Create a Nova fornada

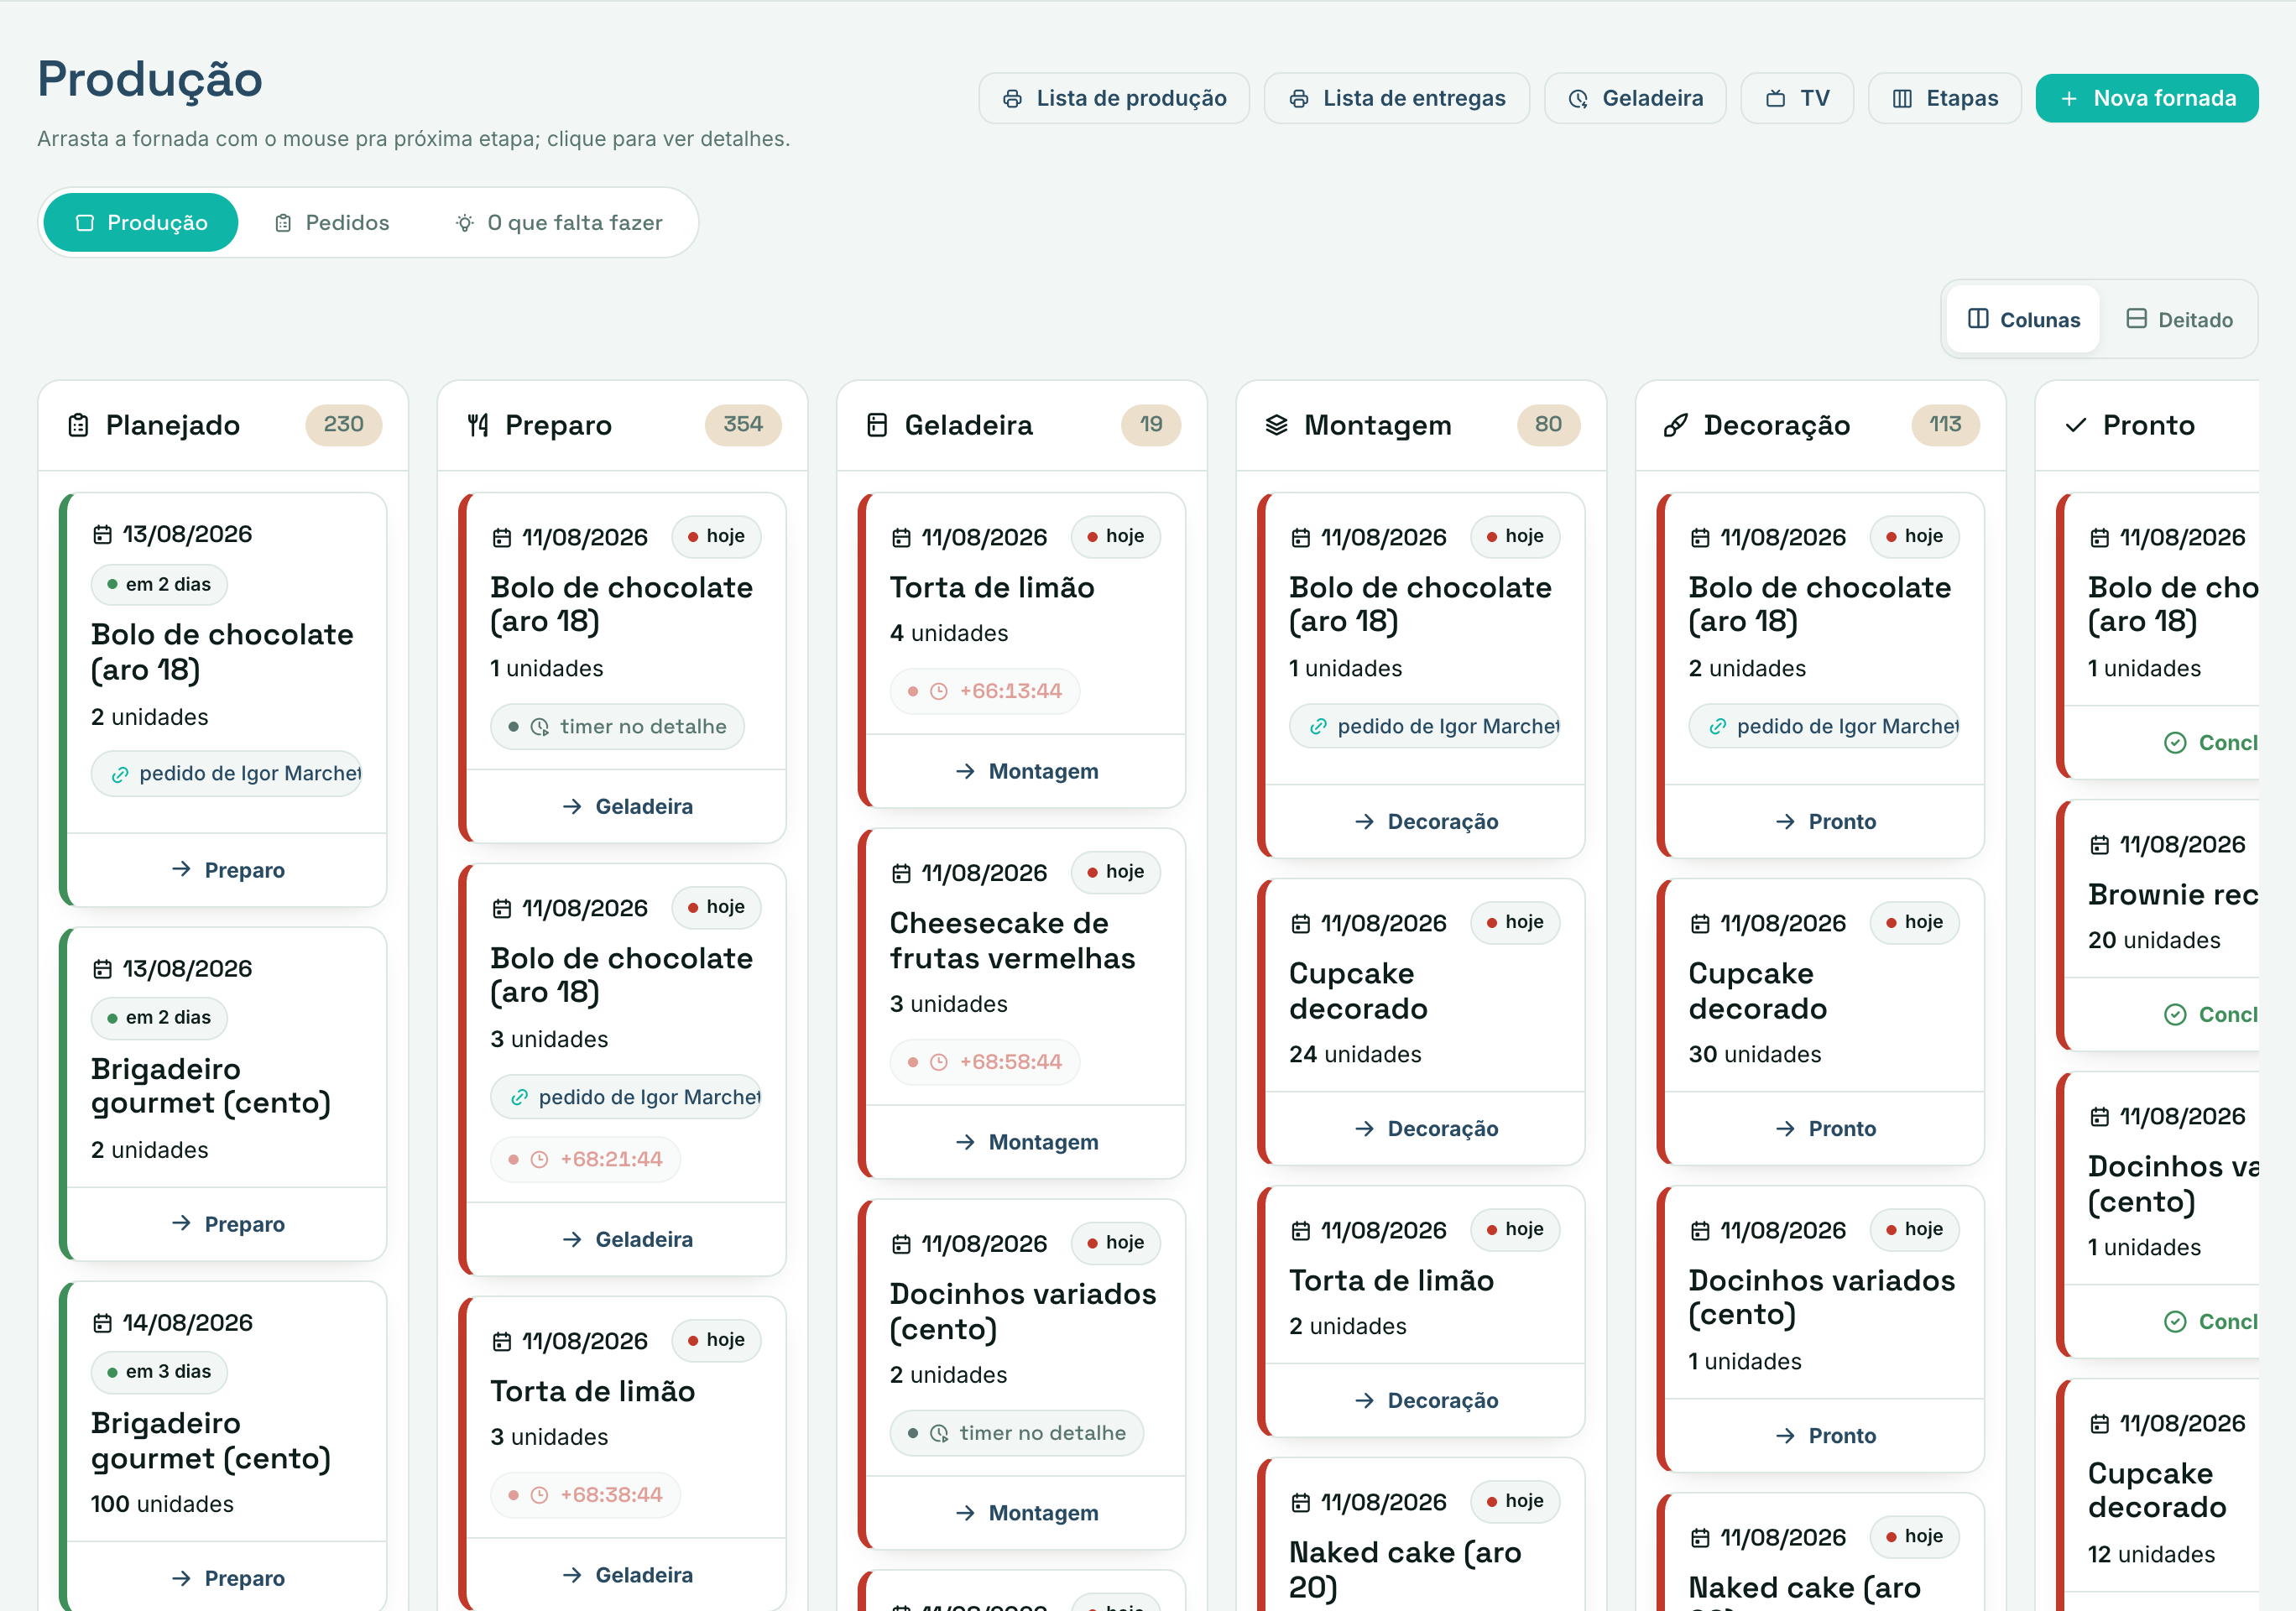(2147, 99)
